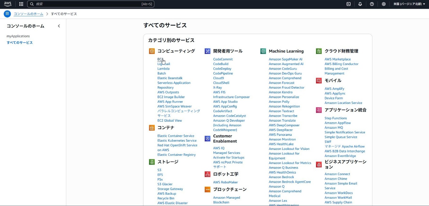
Task: Click the Blockchain category icon
Action: point(207,189)
